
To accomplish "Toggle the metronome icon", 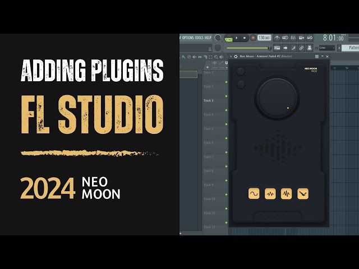I will click(277, 38).
